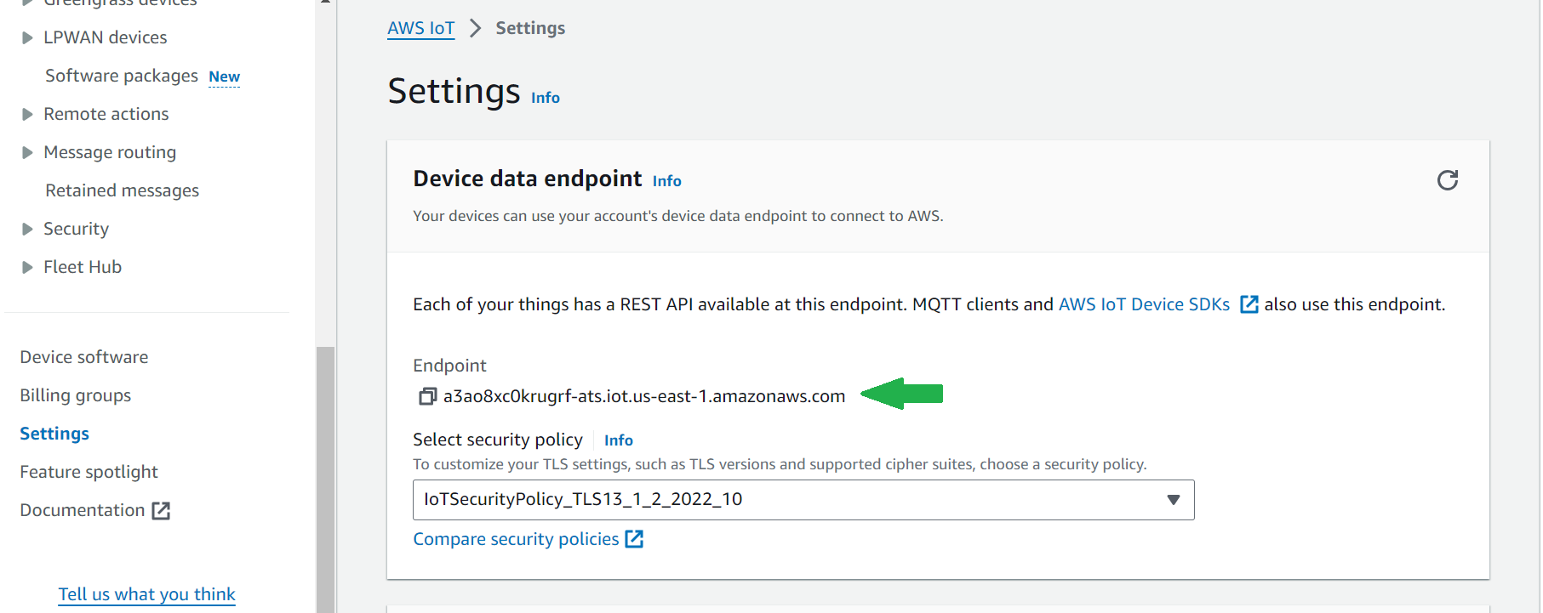The width and height of the screenshot is (1543, 613).
Task: Open Feature spotlight page
Action: coord(89,472)
